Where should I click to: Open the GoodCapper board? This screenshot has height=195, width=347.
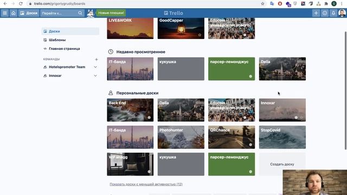(181, 29)
